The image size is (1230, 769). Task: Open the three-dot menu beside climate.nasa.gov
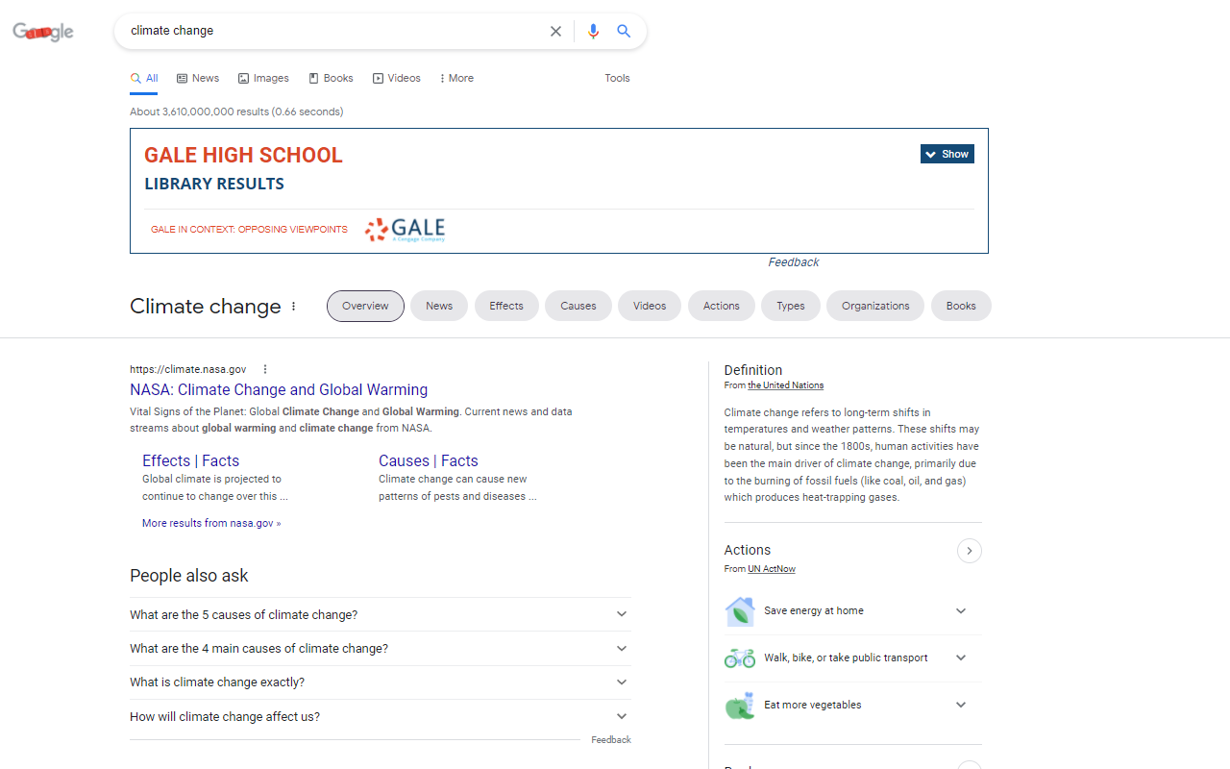[265, 369]
